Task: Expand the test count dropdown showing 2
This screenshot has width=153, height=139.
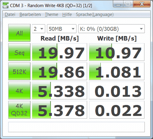Action: coord(38,29)
